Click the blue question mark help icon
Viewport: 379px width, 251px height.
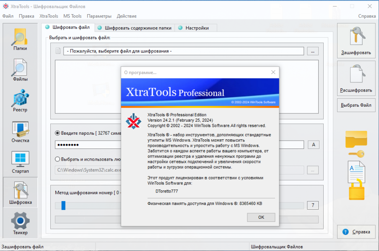point(345,232)
